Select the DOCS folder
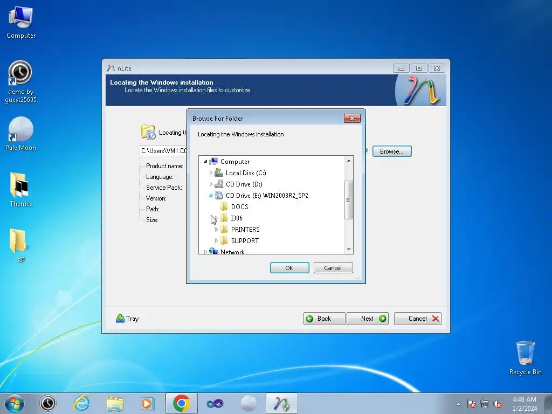 click(x=239, y=206)
